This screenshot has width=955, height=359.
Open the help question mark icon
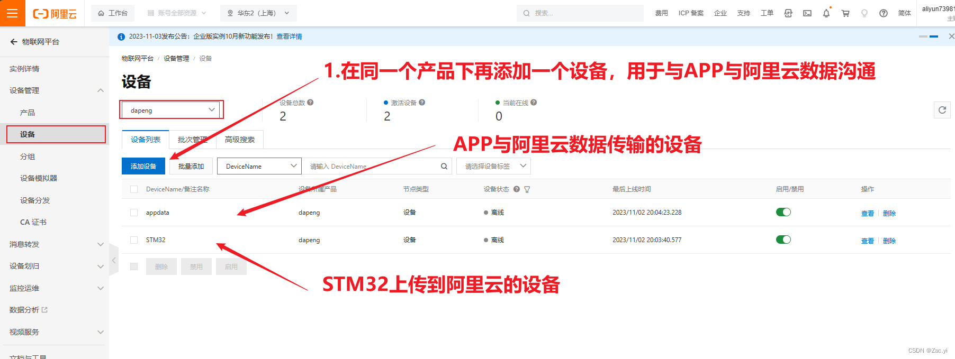(884, 13)
